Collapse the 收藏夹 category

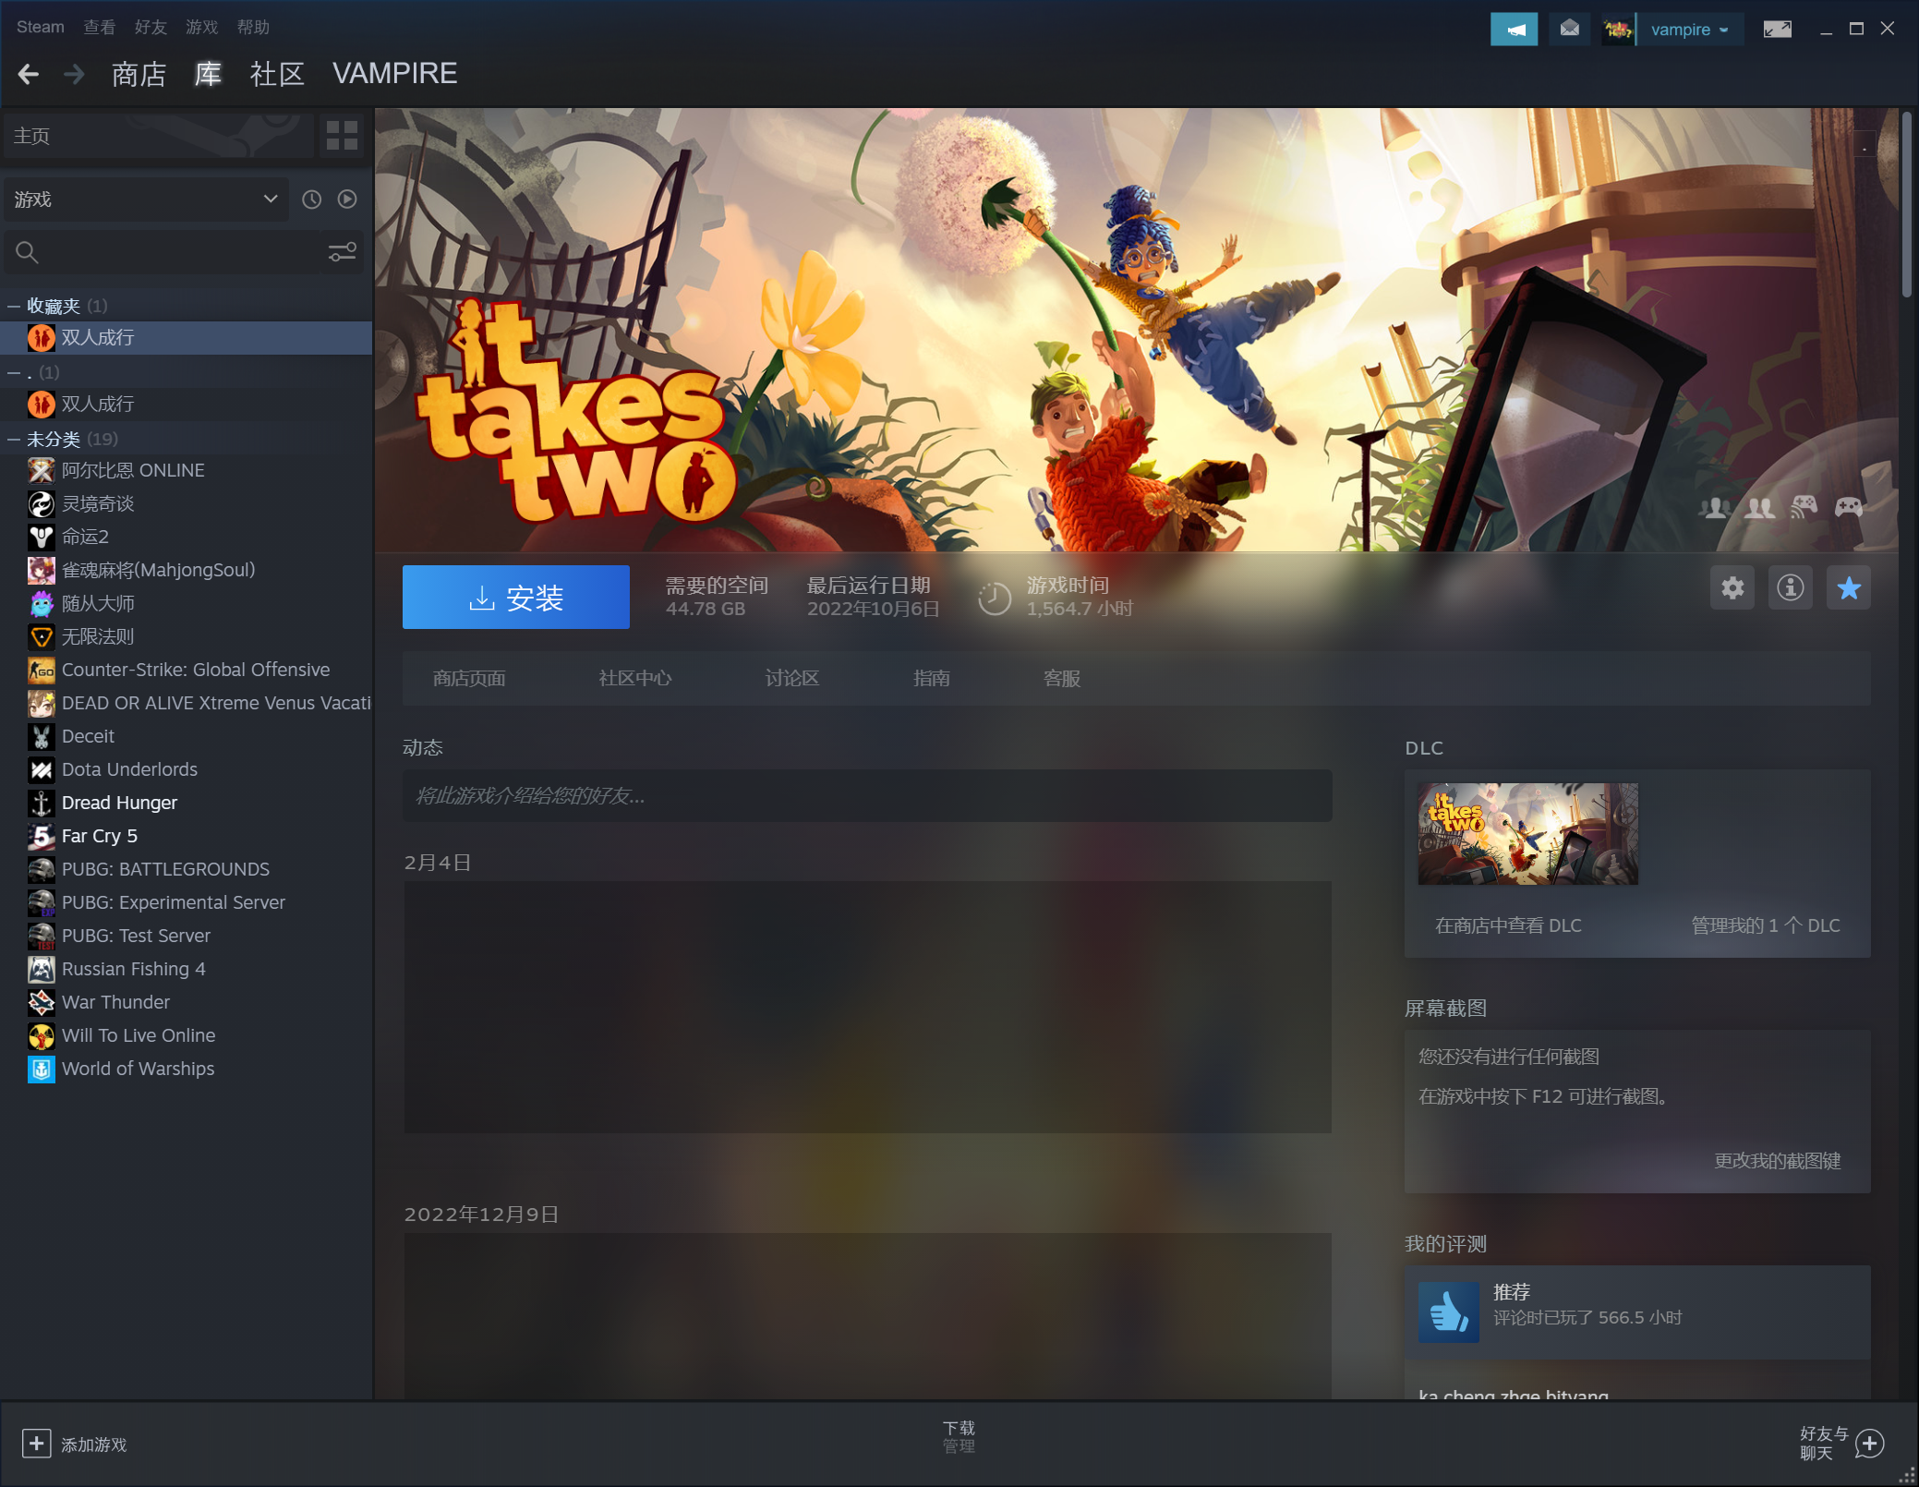14,306
